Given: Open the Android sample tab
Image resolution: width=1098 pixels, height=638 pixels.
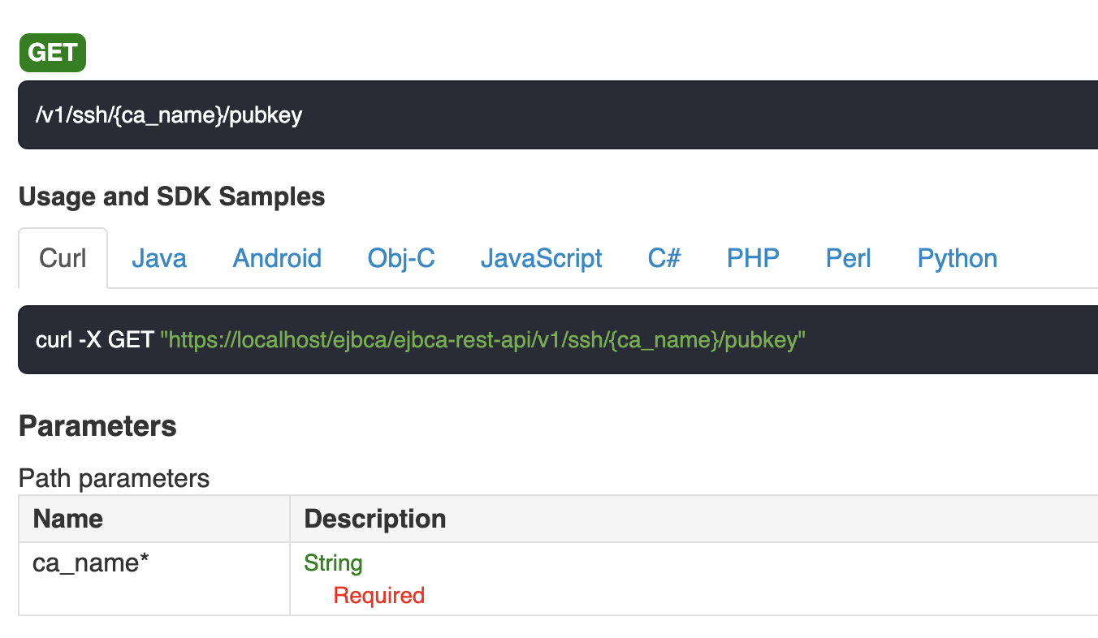Looking at the screenshot, I should [x=277, y=258].
